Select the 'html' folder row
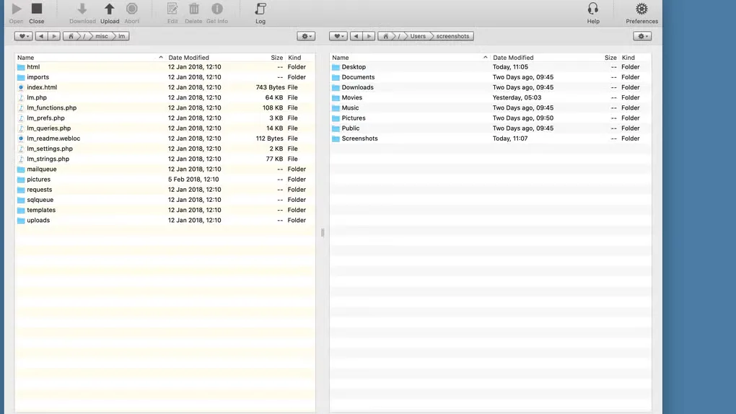Screen dimensions: 736x414 [165, 67]
